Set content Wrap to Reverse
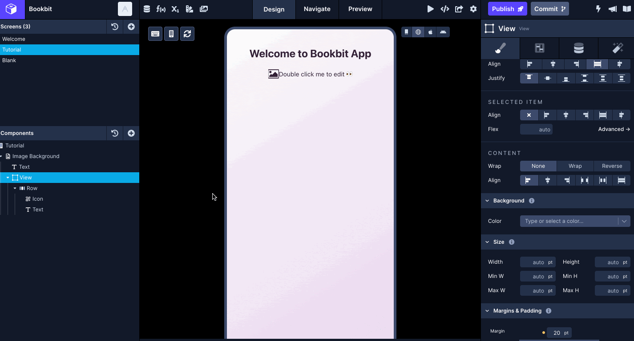Viewport: 634px width, 341px height. (612, 166)
